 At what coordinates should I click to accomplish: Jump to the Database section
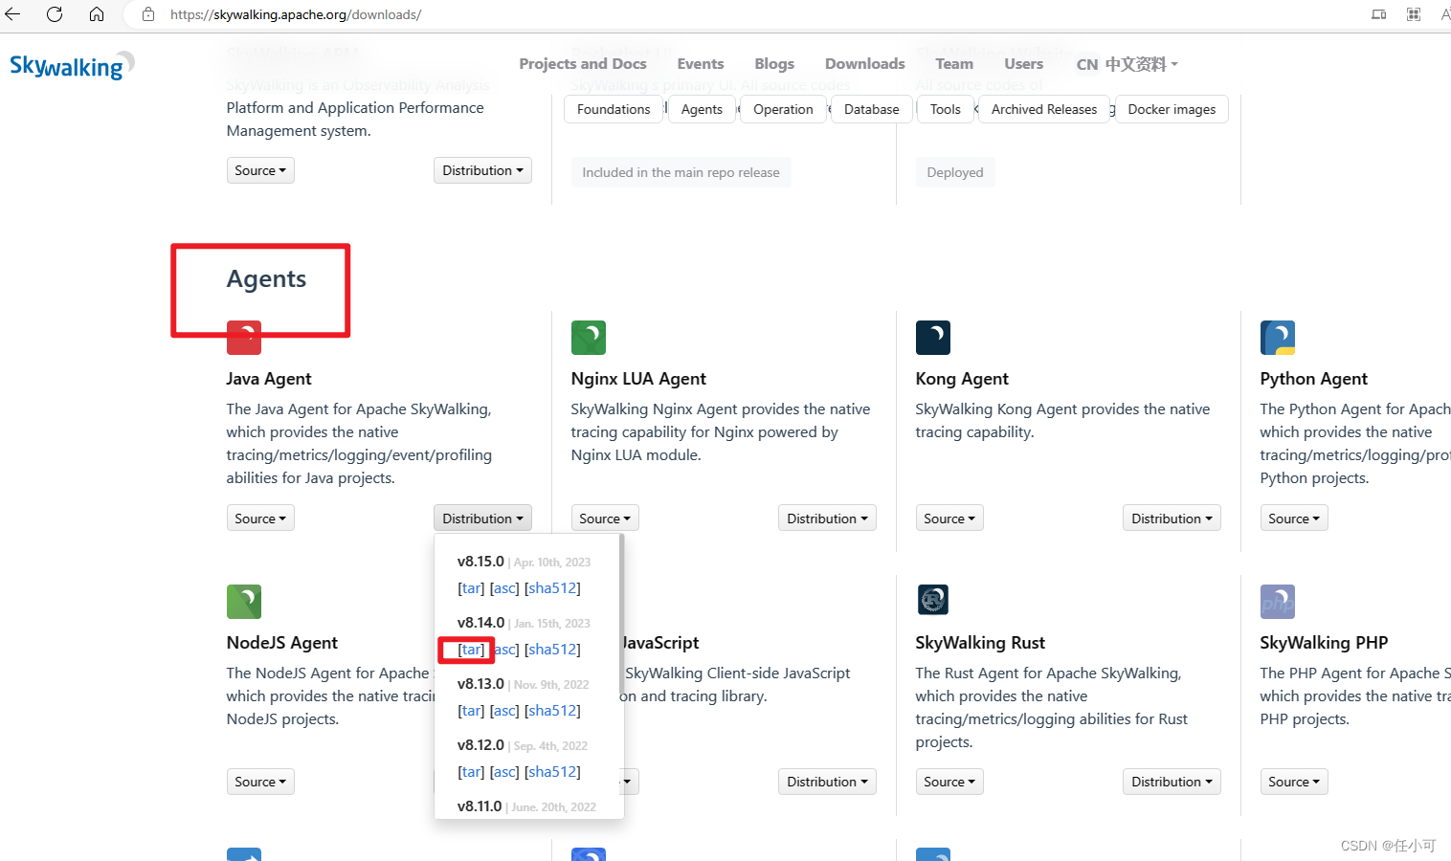872,109
